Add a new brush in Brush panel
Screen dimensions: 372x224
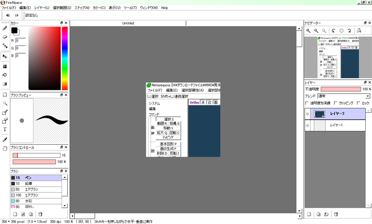coord(15,214)
